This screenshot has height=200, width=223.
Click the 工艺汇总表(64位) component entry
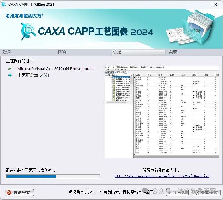tap(33, 75)
